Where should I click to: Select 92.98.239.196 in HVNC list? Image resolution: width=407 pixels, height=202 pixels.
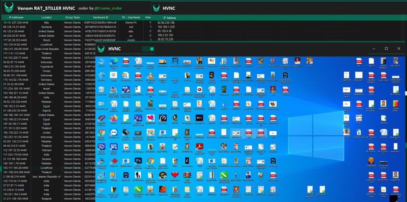[166, 23]
